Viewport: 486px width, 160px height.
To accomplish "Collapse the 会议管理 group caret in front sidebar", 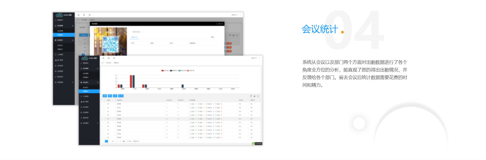I will pyautogui.click(x=98, y=69).
